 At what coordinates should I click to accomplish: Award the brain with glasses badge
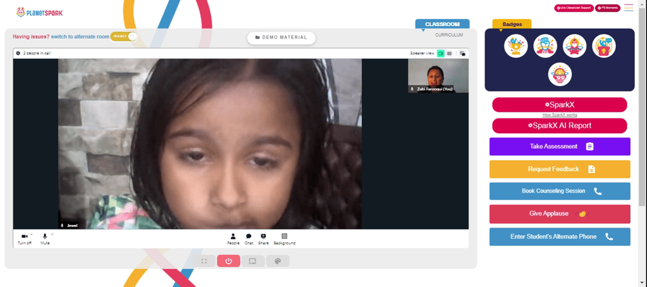pos(560,74)
